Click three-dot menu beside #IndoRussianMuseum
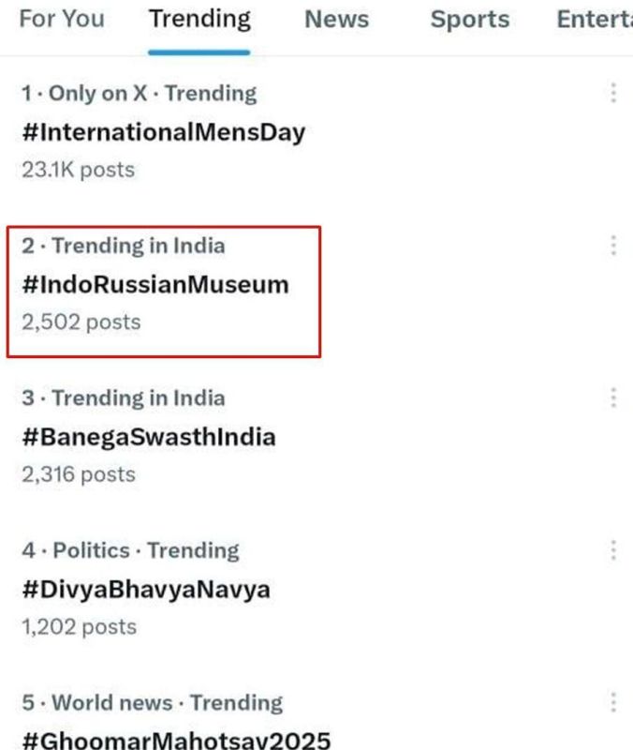633x750 pixels. point(613,246)
